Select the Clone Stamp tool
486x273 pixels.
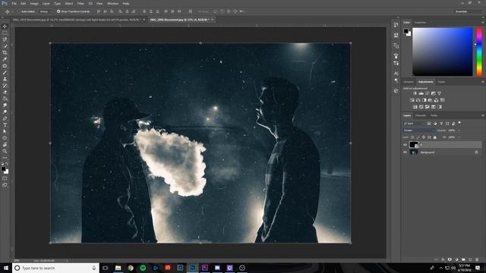pos(5,79)
